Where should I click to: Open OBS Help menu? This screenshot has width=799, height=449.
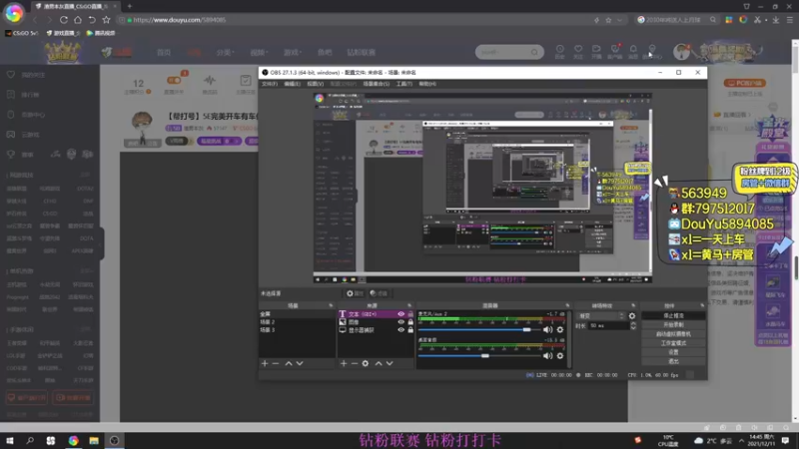427,84
